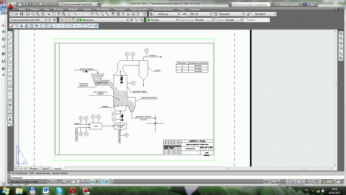Click the AutoCAD application menu button

point(11,6)
